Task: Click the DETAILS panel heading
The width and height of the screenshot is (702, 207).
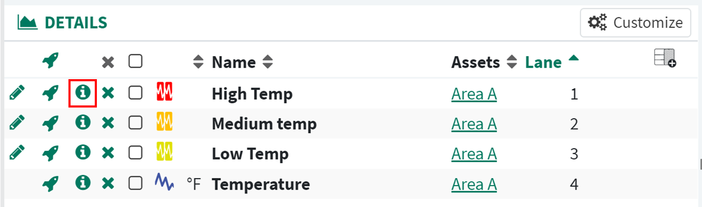Action: tap(76, 23)
